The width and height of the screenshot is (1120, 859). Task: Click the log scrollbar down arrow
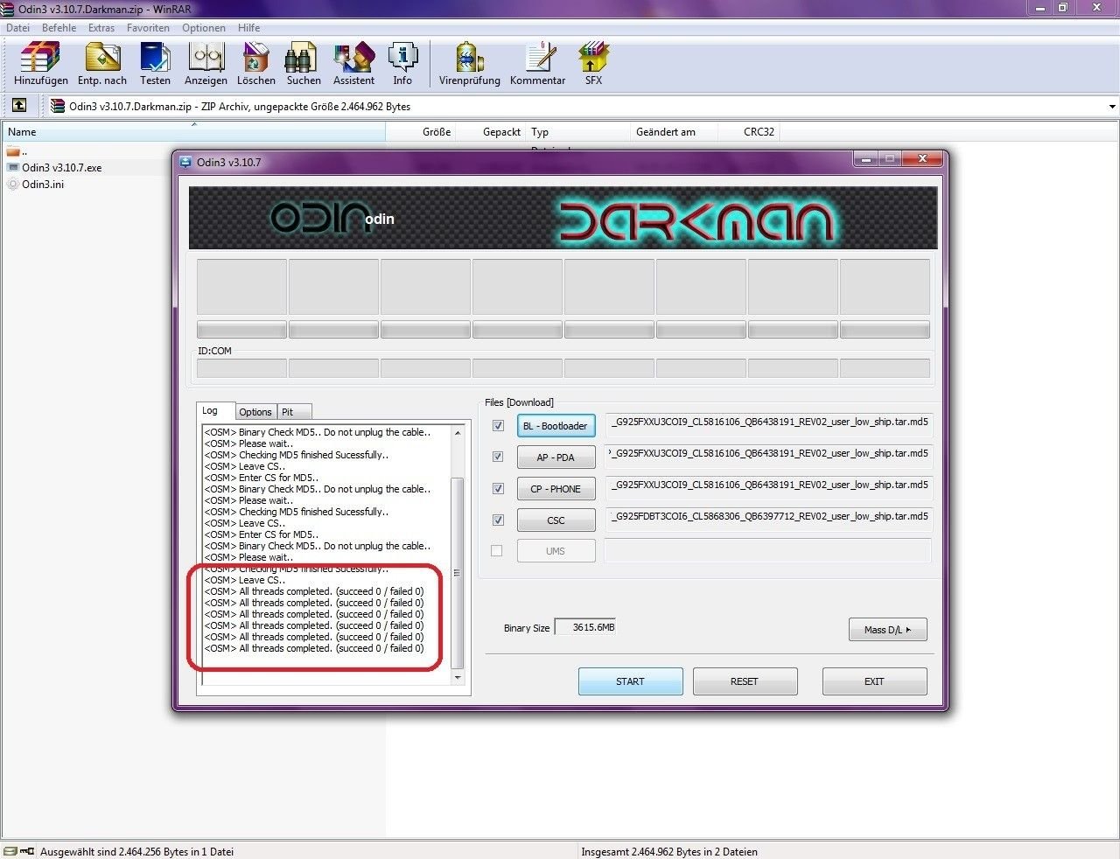(x=457, y=678)
